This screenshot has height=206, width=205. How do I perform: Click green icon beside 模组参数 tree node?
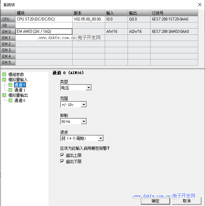tap(5, 74)
